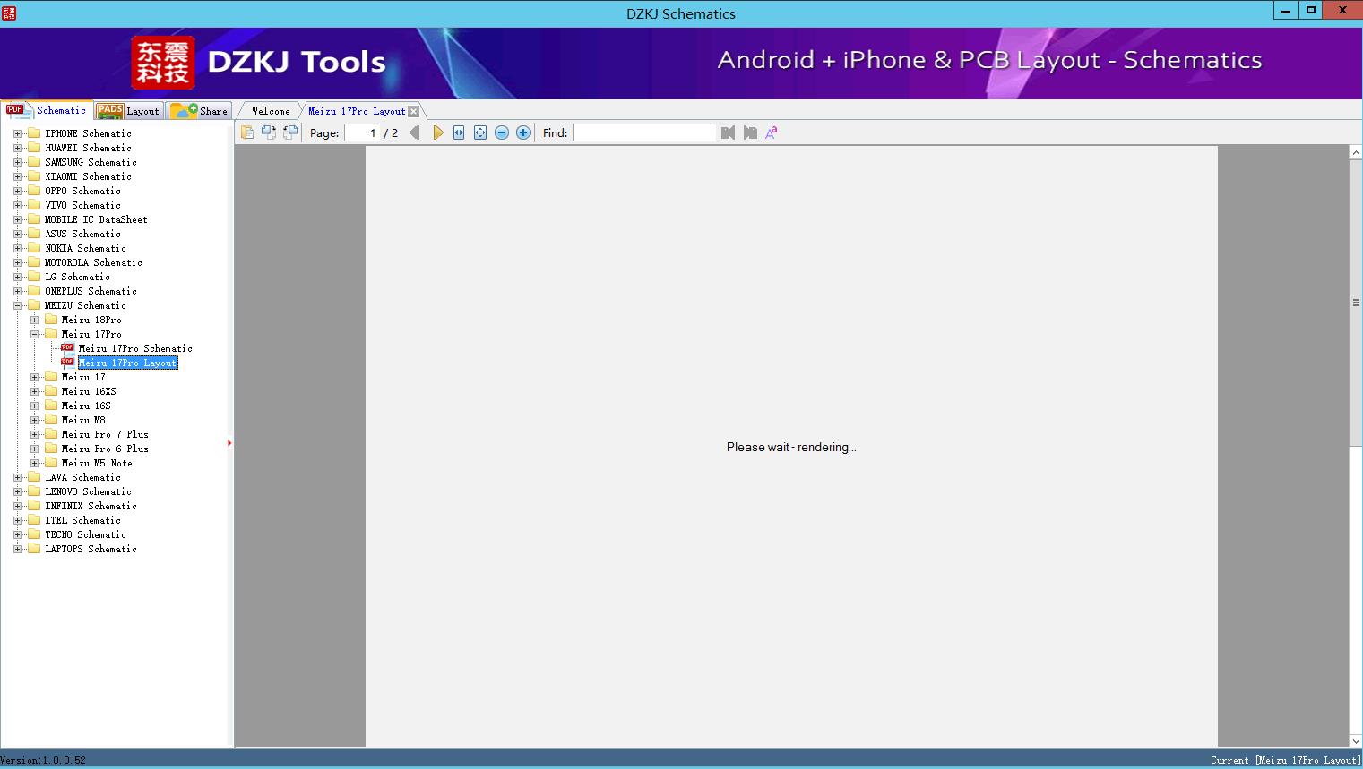Expand the LAPTOPS Schematic folder
1363x769 pixels.
[x=17, y=549]
